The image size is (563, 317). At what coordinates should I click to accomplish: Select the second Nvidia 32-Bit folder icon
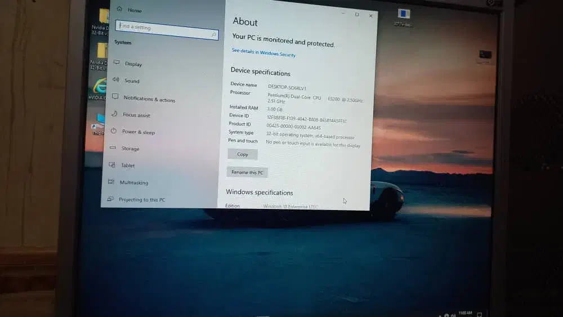(102, 50)
